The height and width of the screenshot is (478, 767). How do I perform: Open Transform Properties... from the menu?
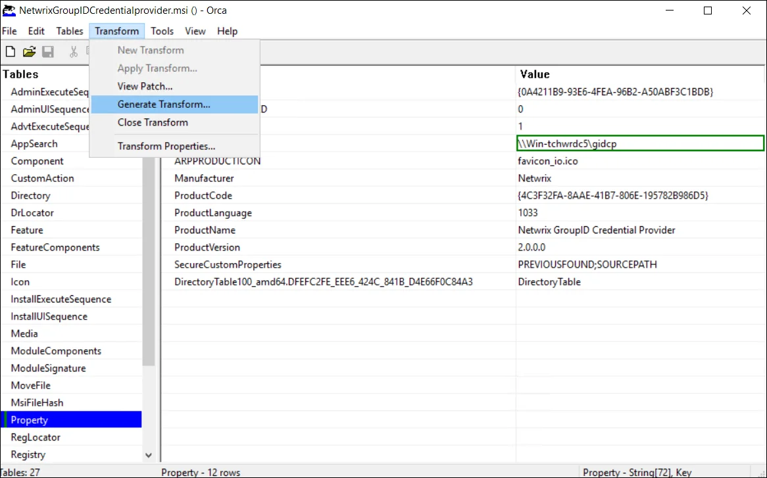point(174,146)
